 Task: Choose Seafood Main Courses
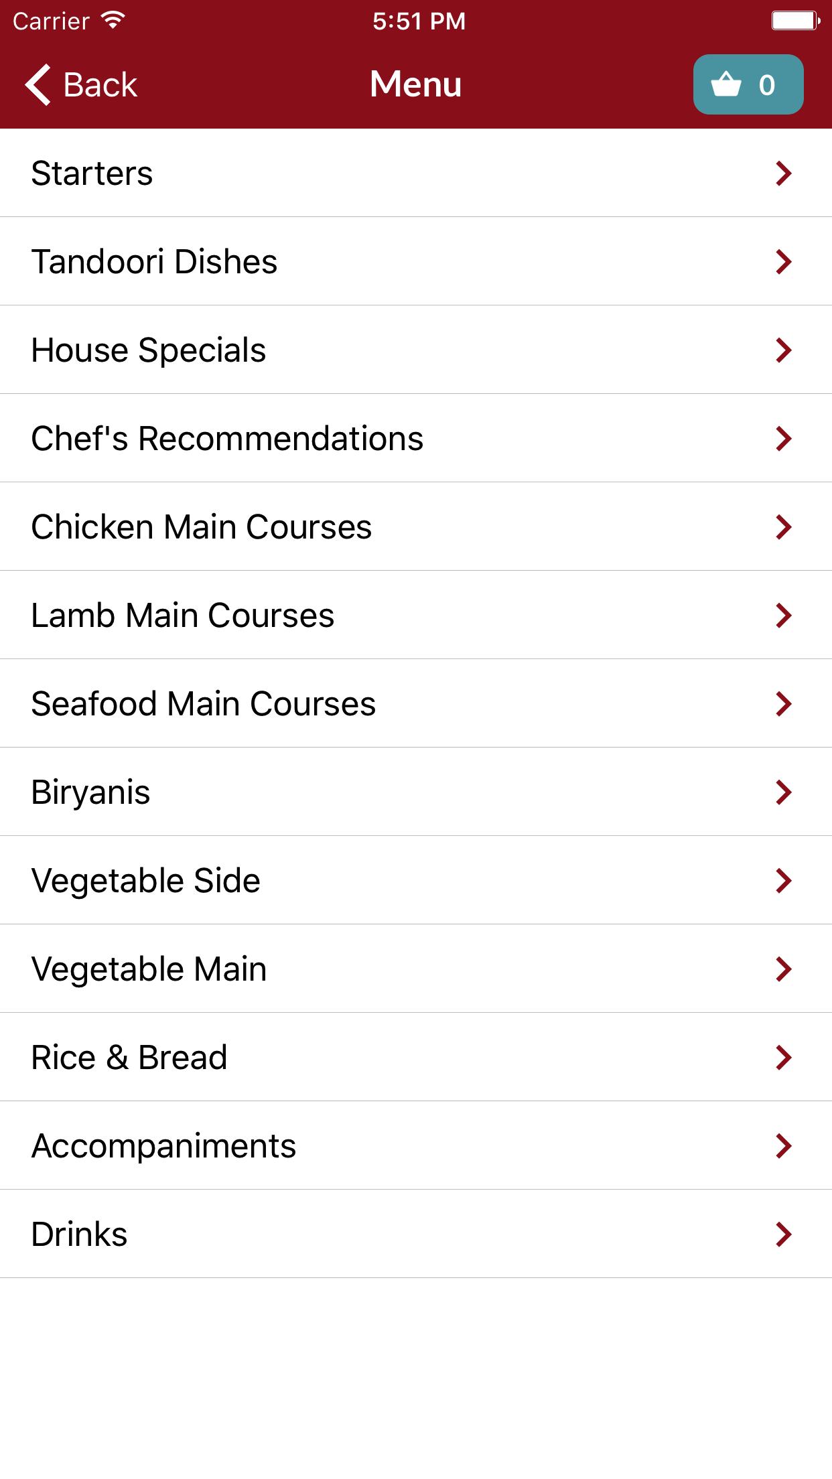[x=203, y=704]
